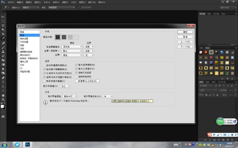The width and height of the screenshot is (238, 148).
Task: Select the Line shape tool
Action: (x=3, y=91)
